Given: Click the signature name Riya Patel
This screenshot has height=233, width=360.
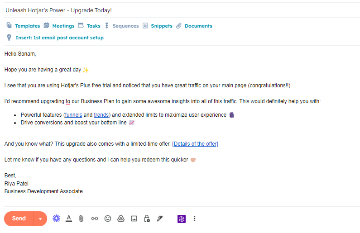Looking at the screenshot, I should point(16,184).
